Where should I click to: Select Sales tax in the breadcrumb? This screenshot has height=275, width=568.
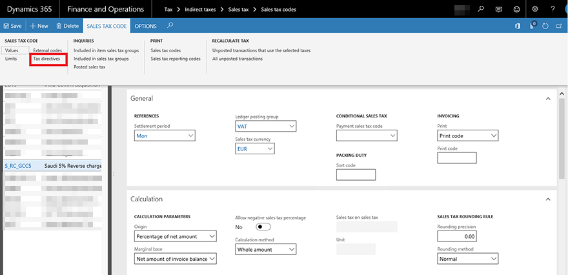point(238,10)
